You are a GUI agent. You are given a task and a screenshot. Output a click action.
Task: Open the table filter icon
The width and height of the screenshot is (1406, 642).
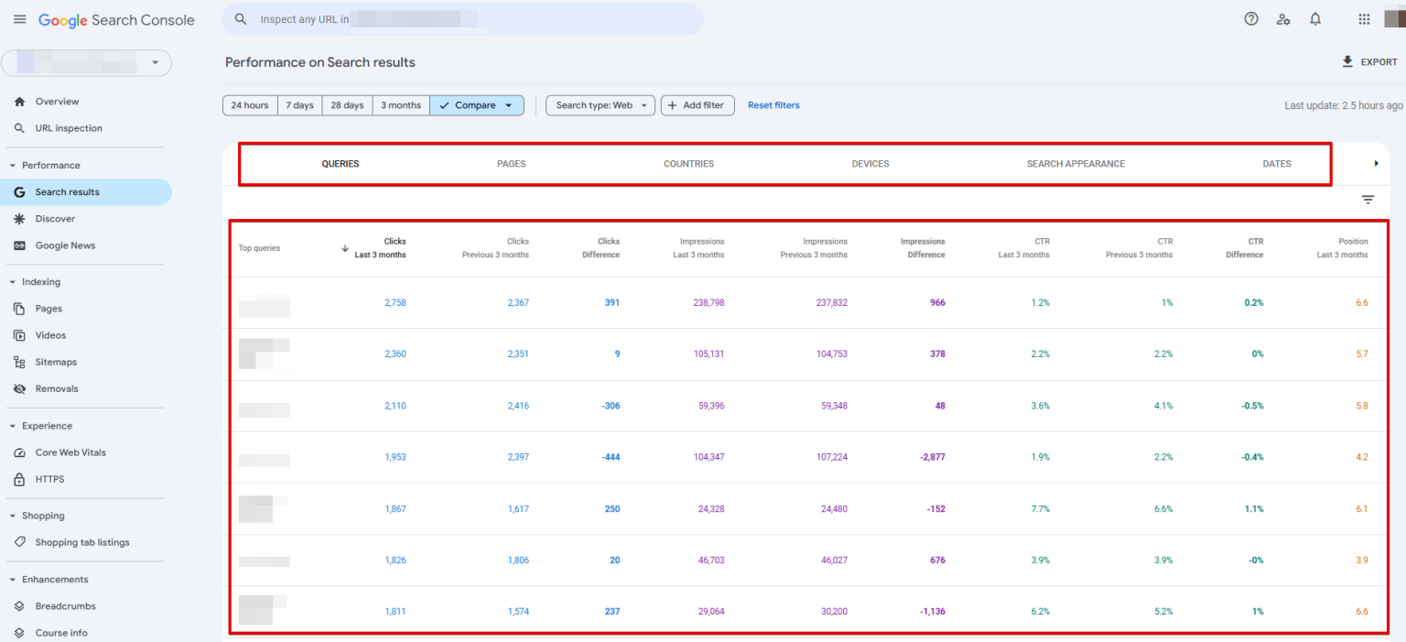(x=1367, y=199)
